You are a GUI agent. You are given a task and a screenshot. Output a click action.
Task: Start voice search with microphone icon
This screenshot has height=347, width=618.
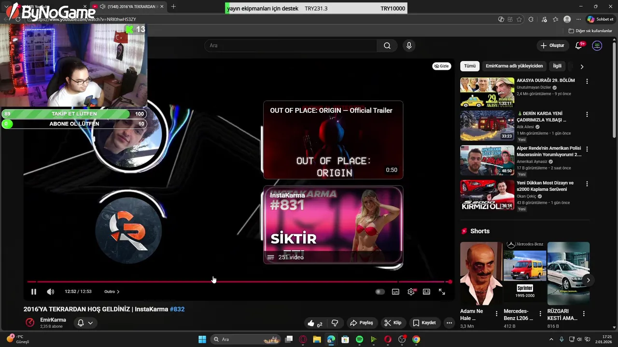coord(409,45)
